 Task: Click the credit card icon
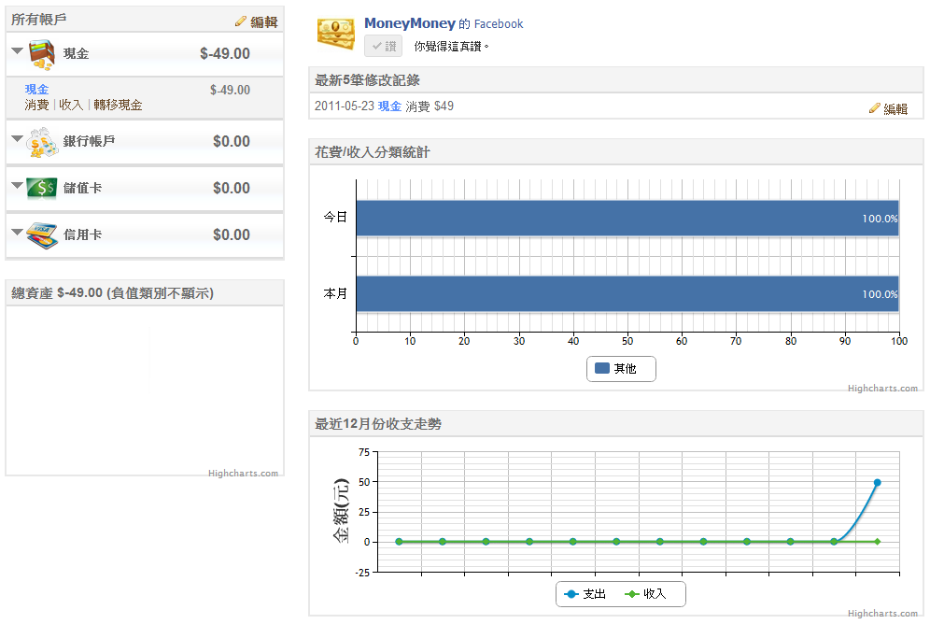tap(42, 235)
